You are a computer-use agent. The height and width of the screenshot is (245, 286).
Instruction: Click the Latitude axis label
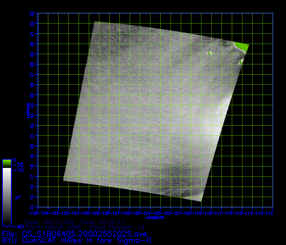point(28,110)
